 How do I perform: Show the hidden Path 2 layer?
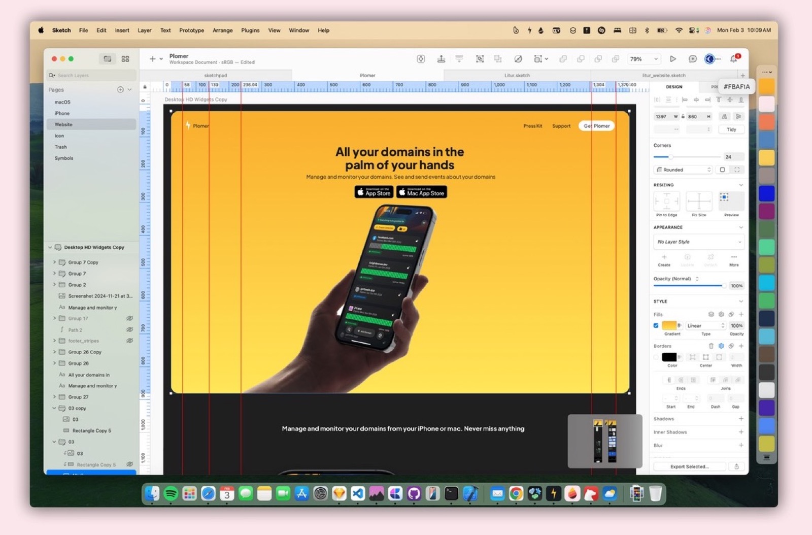pyautogui.click(x=129, y=329)
